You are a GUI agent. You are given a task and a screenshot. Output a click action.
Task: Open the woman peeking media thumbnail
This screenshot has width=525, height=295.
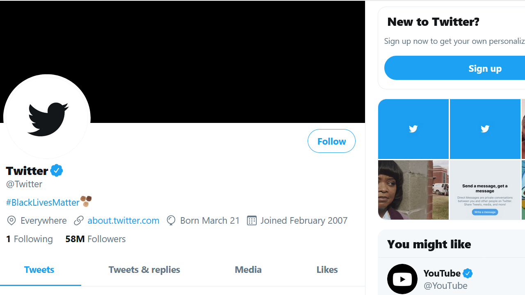point(413,190)
